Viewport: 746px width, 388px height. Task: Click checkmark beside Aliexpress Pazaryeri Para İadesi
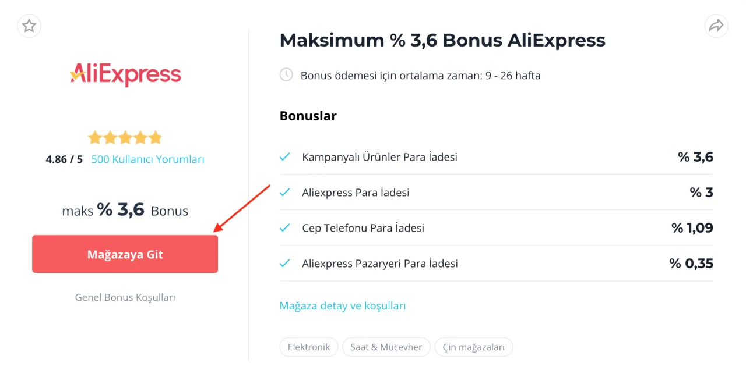pyautogui.click(x=285, y=264)
